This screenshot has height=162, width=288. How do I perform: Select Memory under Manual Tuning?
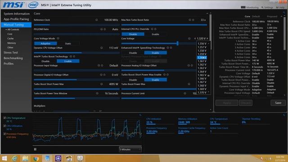coord(12,43)
